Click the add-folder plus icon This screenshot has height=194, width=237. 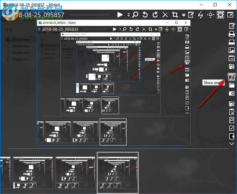point(232,104)
